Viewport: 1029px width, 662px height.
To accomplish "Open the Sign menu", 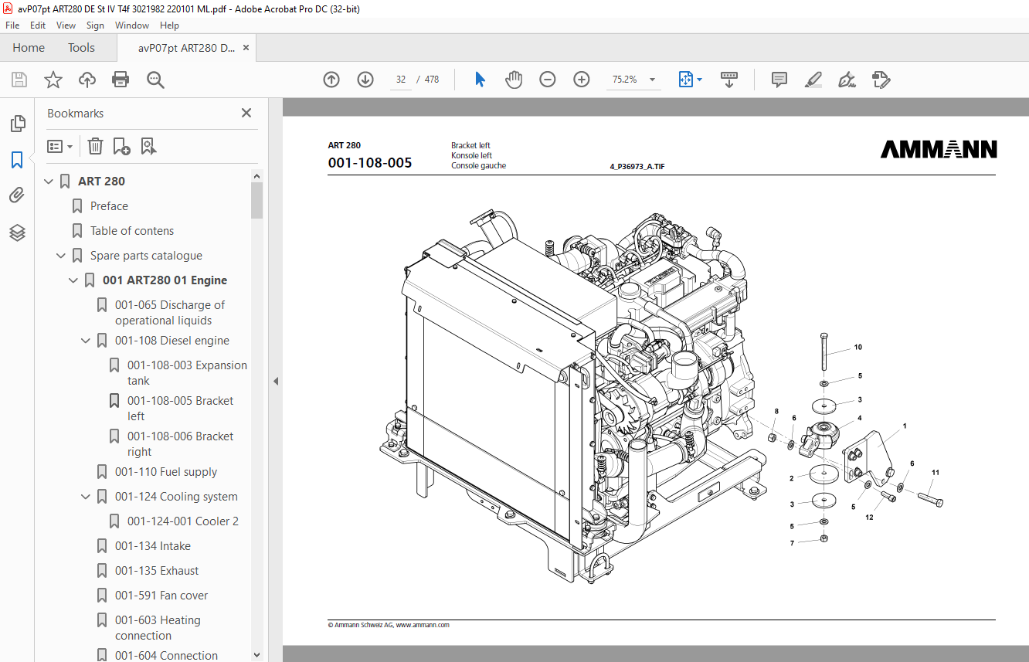I will pos(95,25).
